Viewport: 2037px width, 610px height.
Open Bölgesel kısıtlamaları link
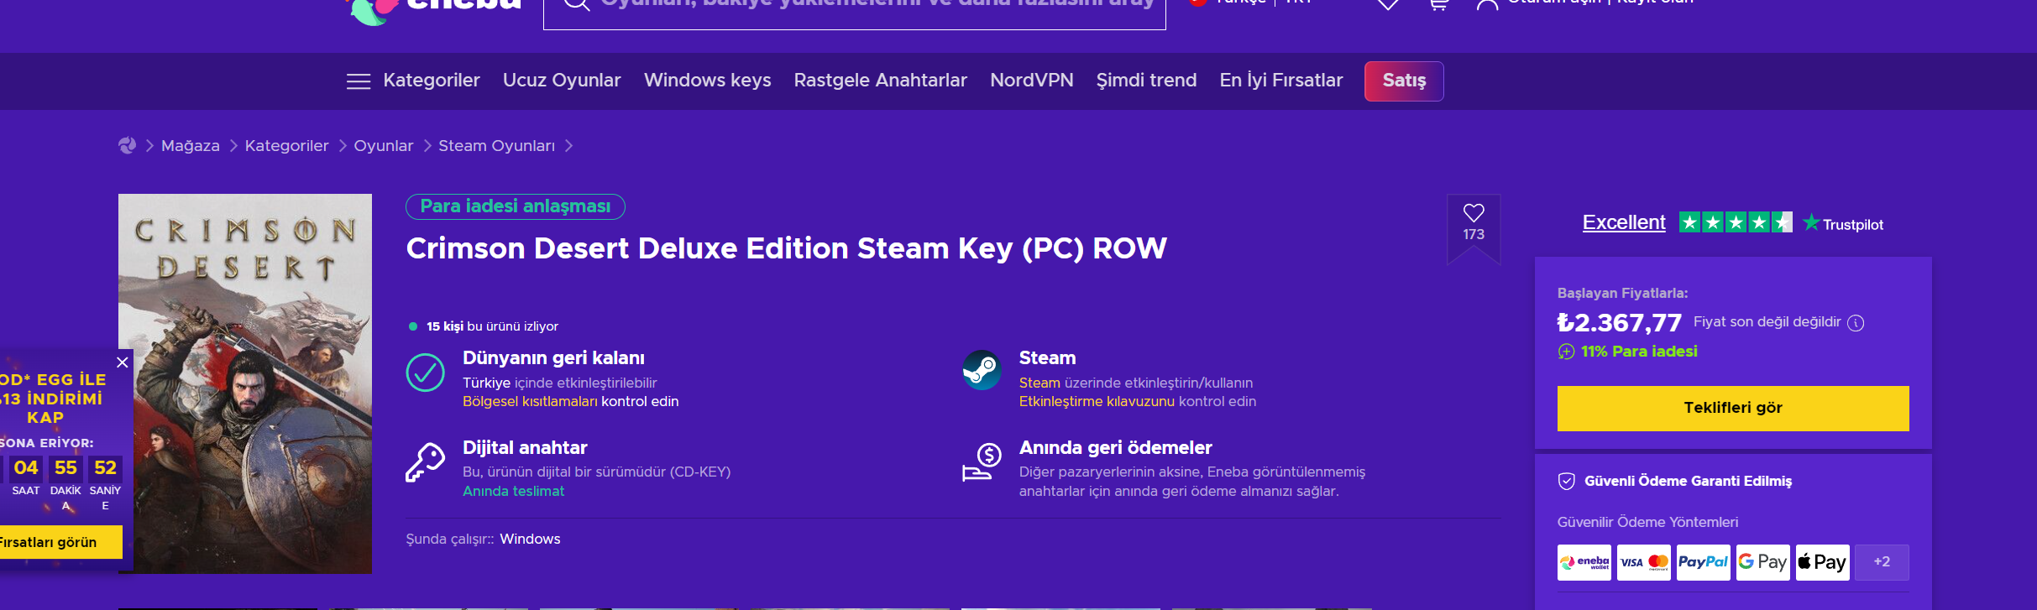530,402
